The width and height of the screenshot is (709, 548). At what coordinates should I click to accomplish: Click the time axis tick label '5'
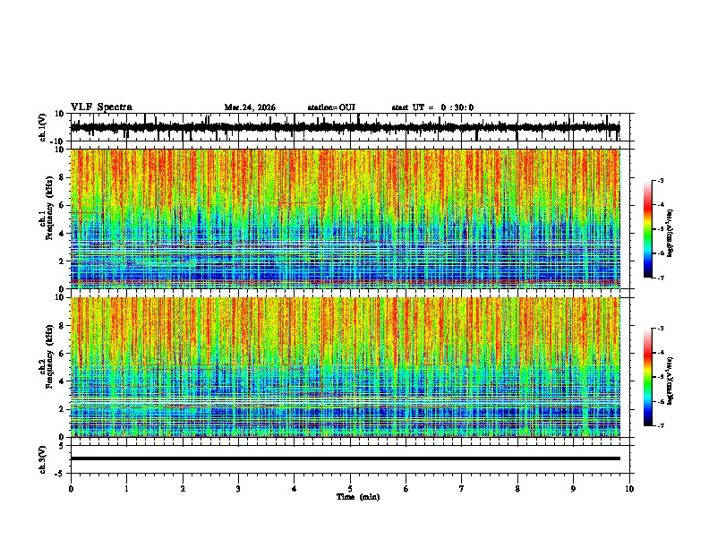pyautogui.click(x=350, y=489)
